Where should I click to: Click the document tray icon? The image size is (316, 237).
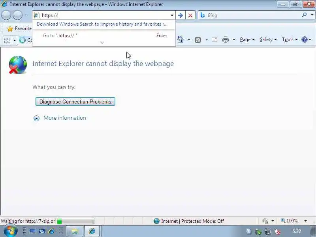tap(249, 231)
